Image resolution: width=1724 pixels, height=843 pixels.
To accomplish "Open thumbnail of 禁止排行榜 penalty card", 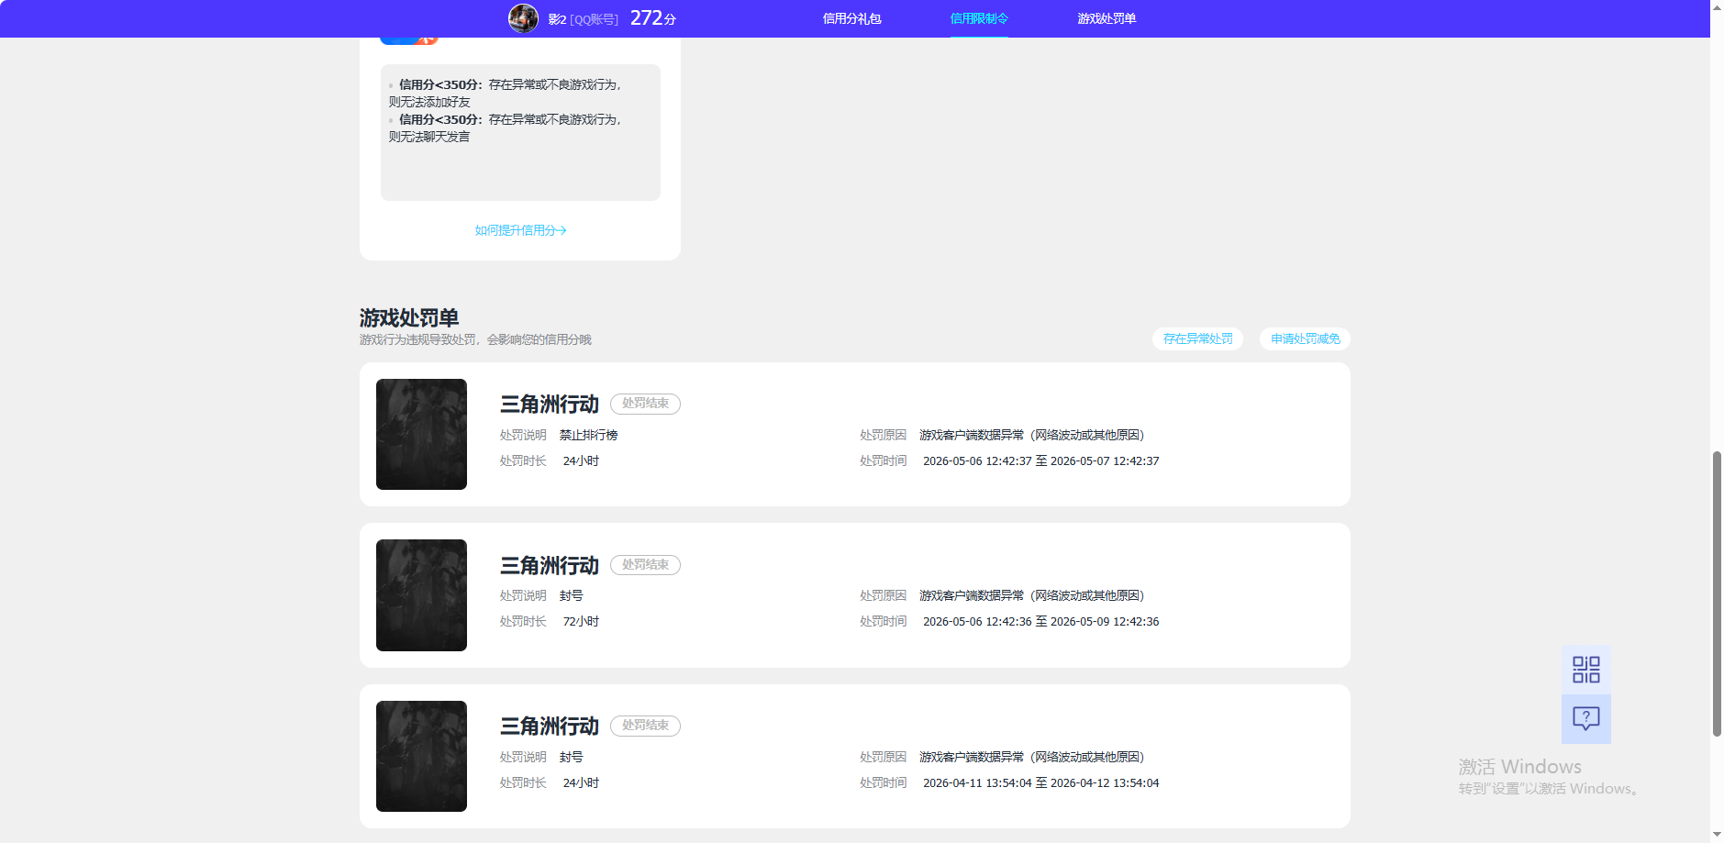I will pos(421,434).
